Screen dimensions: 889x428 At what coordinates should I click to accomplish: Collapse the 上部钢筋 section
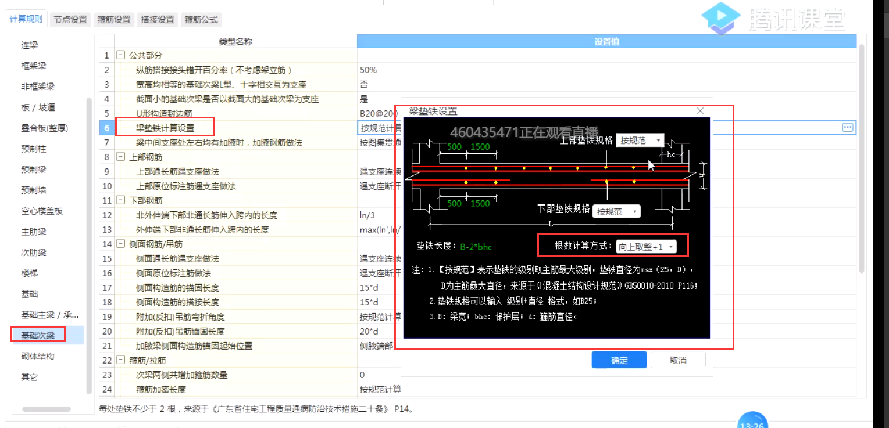point(120,157)
